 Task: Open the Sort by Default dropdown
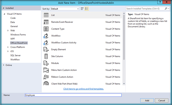pyautogui.click(x=65, y=9)
